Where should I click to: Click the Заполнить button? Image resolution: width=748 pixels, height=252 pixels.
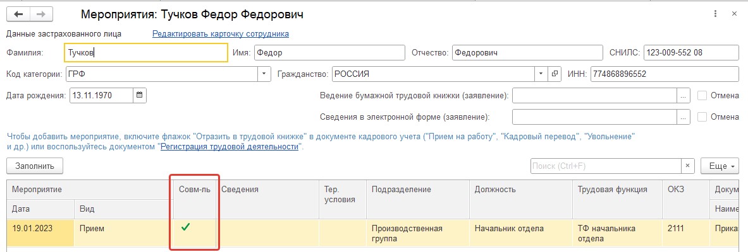tap(35, 166)
